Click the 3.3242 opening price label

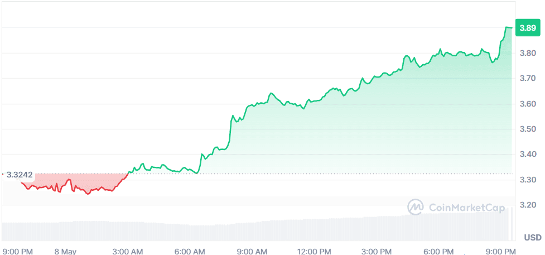point(18,174)
